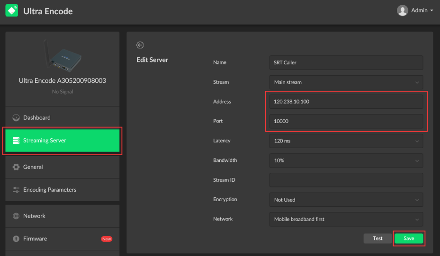This screenshot has width=440, height=256.
Task: Click the General gear icon
Action: 16,167
